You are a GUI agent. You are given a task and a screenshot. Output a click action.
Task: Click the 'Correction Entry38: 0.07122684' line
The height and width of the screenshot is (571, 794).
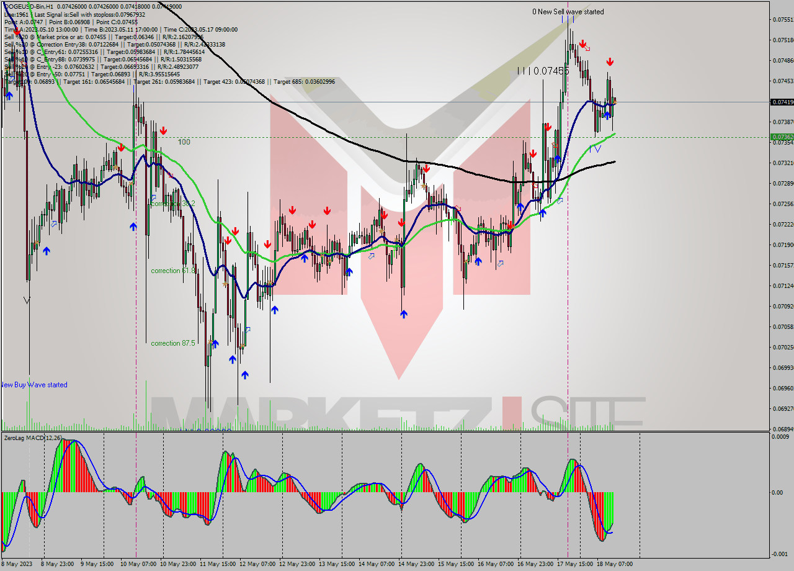coord(115,44)
